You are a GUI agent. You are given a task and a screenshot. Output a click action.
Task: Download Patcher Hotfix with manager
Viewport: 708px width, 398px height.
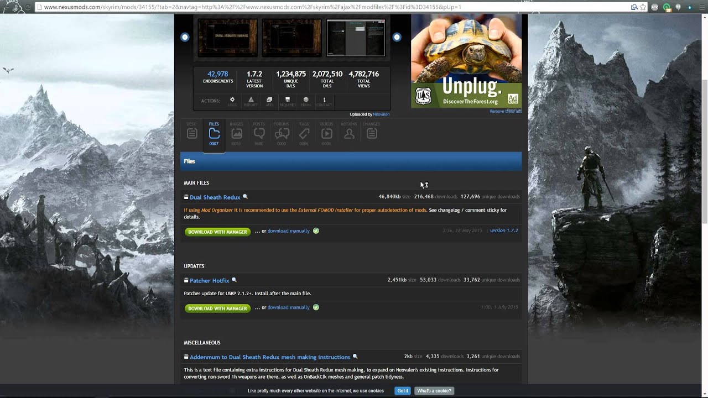coord(217,308)
